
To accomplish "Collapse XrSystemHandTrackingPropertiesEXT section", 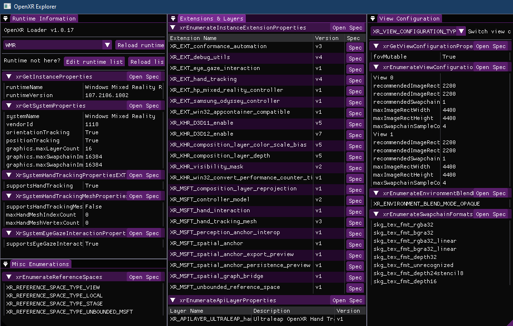I will tap(9, 175).
